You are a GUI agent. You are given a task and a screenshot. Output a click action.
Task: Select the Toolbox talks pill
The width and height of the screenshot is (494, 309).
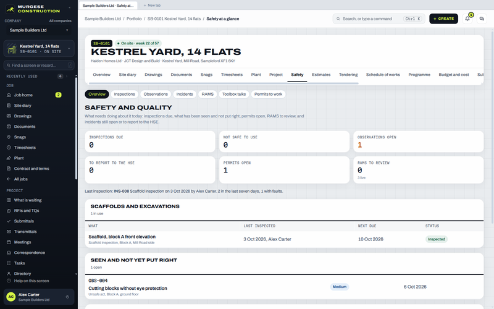point(234,95)
